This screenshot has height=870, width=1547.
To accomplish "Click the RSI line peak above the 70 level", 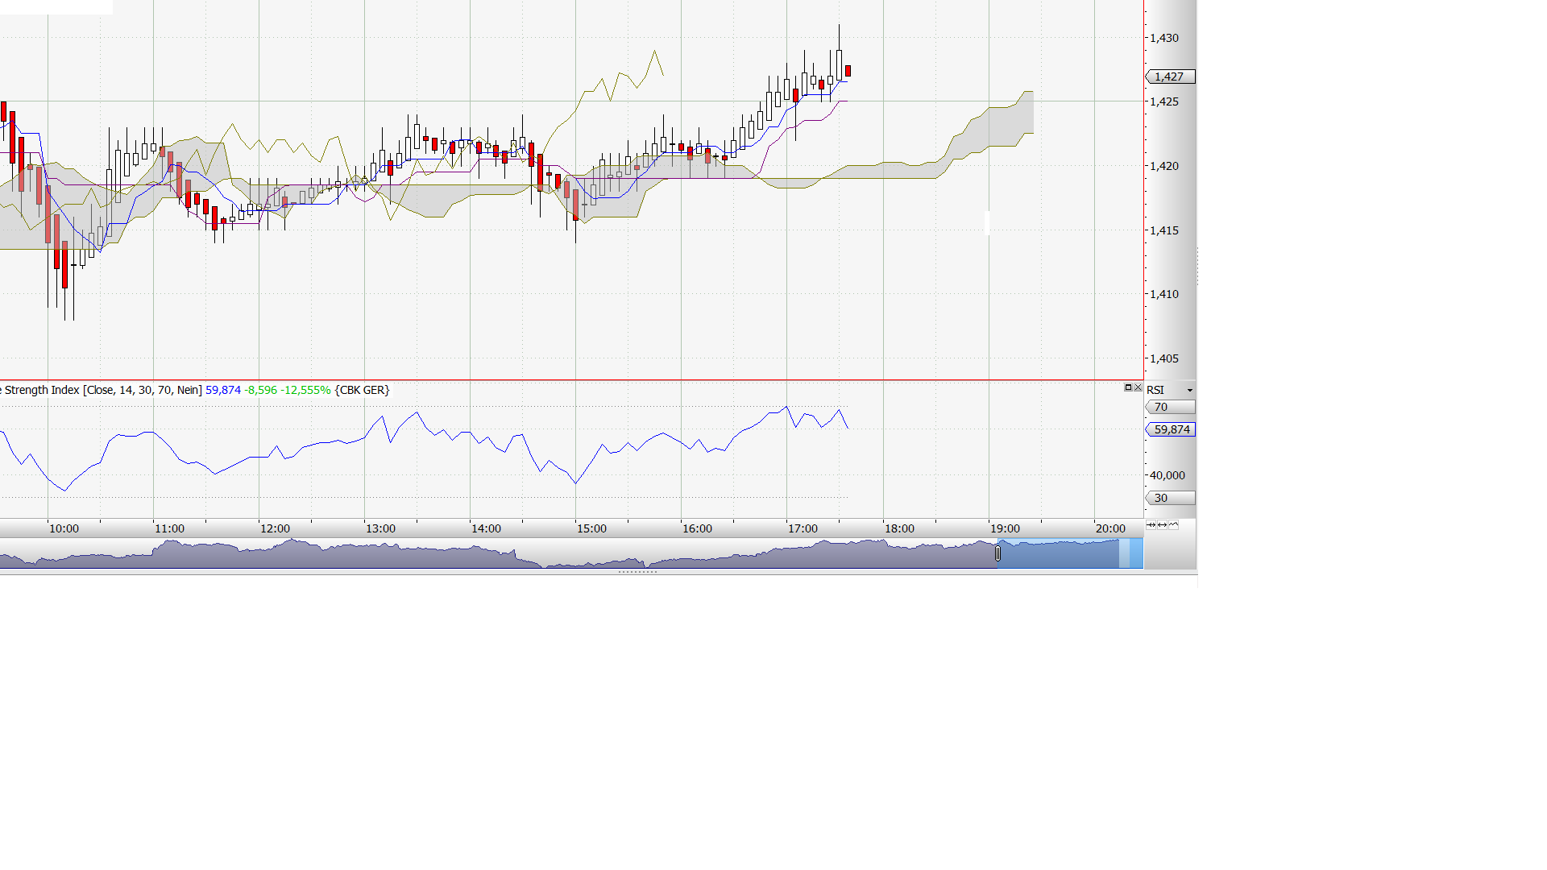I will (787, 407).
